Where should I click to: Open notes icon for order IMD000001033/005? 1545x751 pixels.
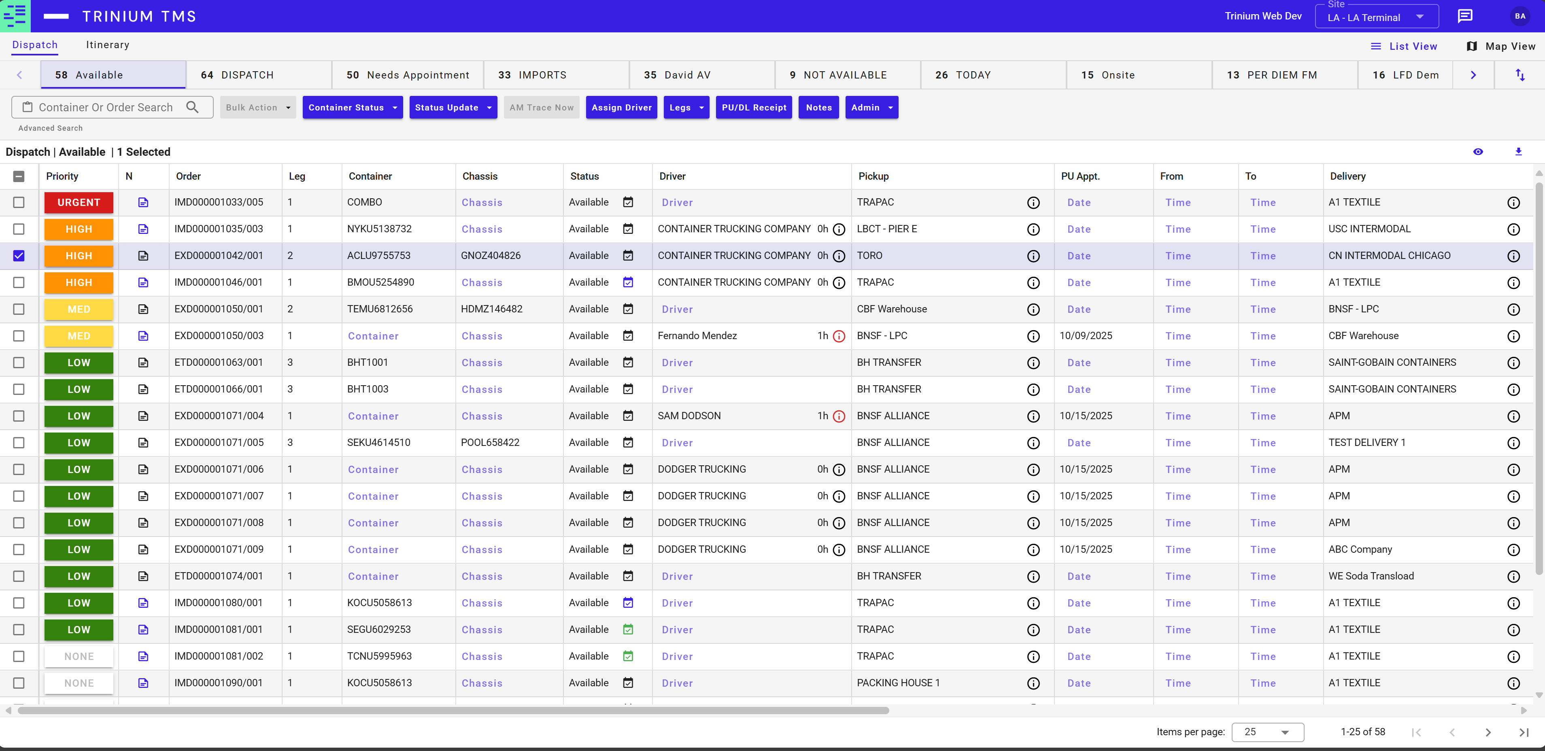coord(143,203)
